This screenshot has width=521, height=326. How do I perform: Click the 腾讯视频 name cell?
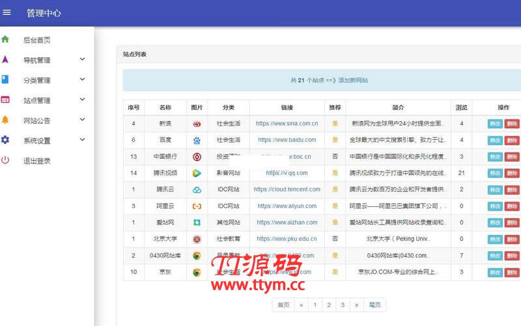pyautogui.click(x=165, y=173)
